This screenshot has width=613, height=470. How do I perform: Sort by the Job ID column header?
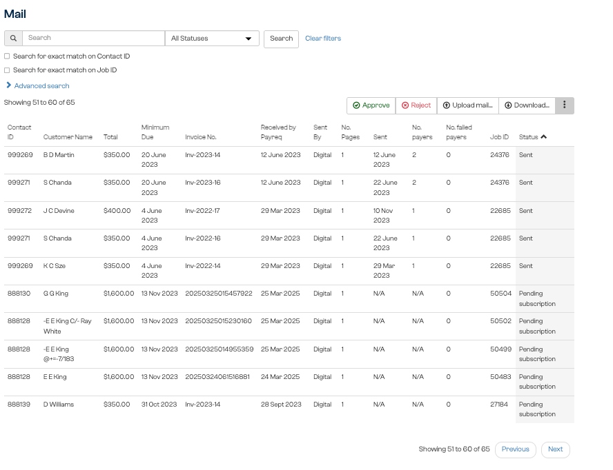pos(499,137)
